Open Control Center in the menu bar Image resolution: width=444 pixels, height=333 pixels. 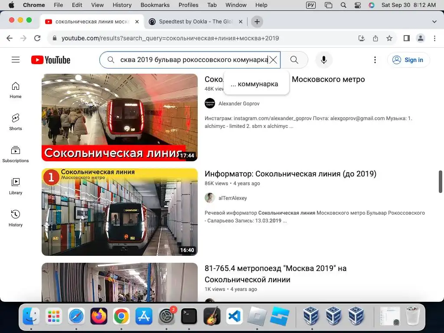click(x=358, y=5)
